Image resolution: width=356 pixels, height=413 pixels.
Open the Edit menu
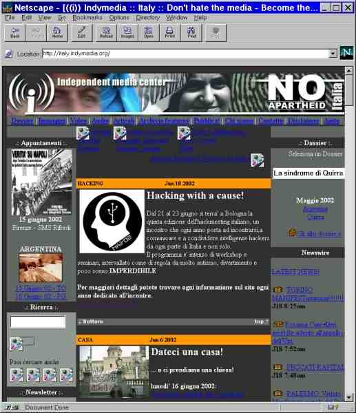pos(27,18)
